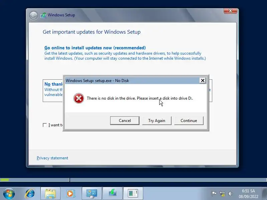Click 'Get important updates for Windows Setup' heading

pos(91,32)
